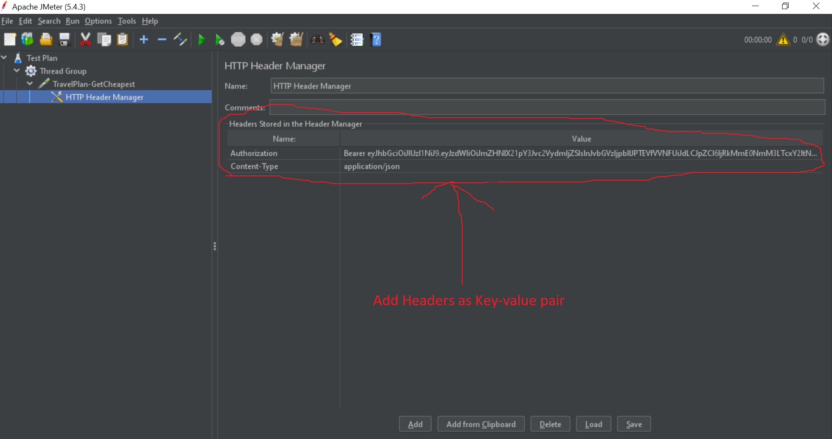Viewport: 832px width, 439px height.
Task: Collapse the Test Plan tree node
Action: point(4,57)
